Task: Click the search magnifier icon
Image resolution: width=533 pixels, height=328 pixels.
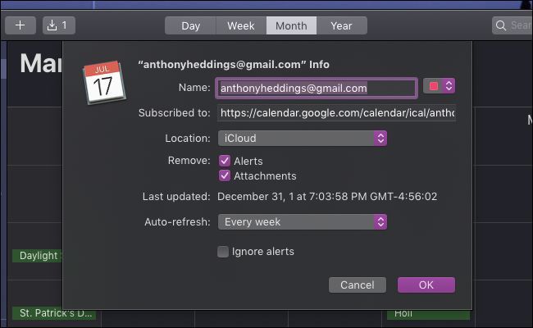Action: point(501,25)
